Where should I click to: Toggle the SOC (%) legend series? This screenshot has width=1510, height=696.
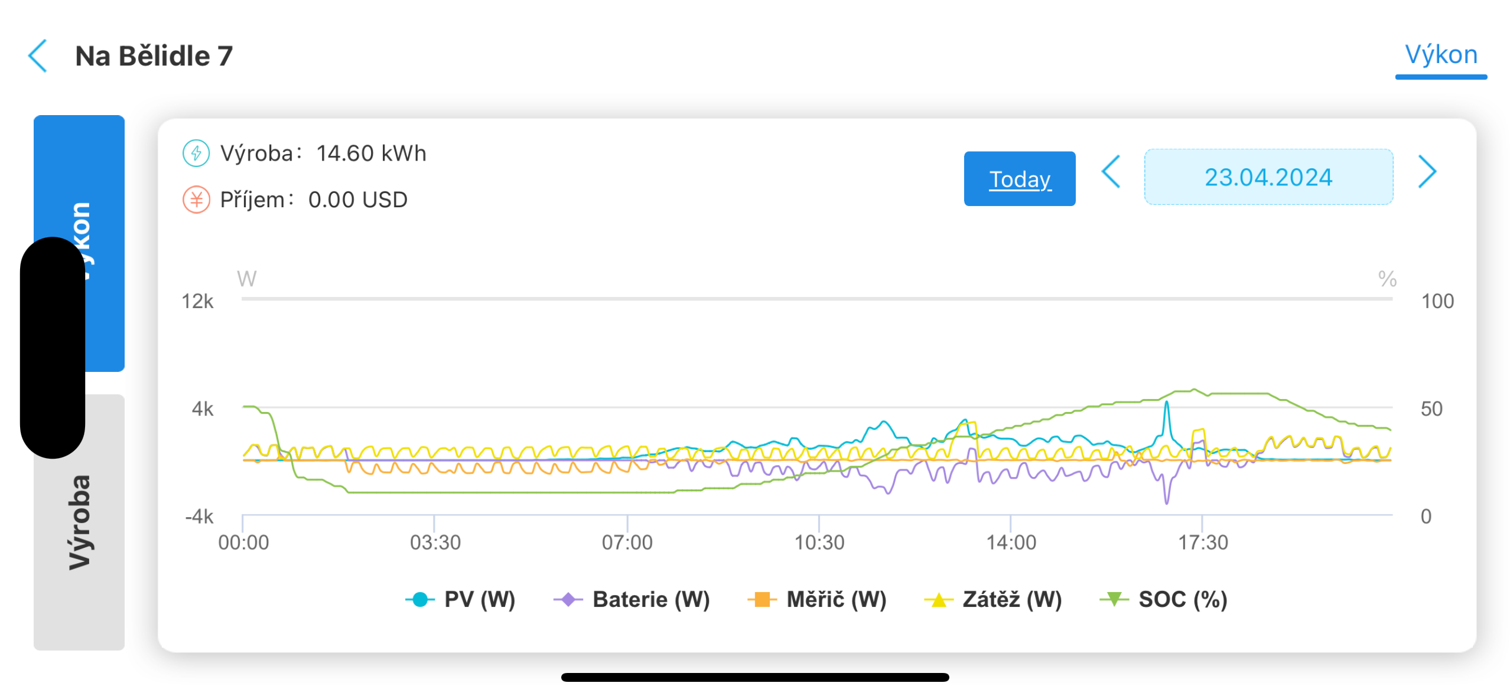coord(1163,599)
